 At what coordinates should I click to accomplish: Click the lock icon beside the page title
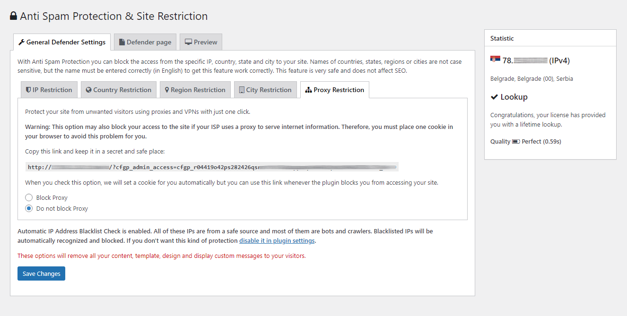coord(14,16)
